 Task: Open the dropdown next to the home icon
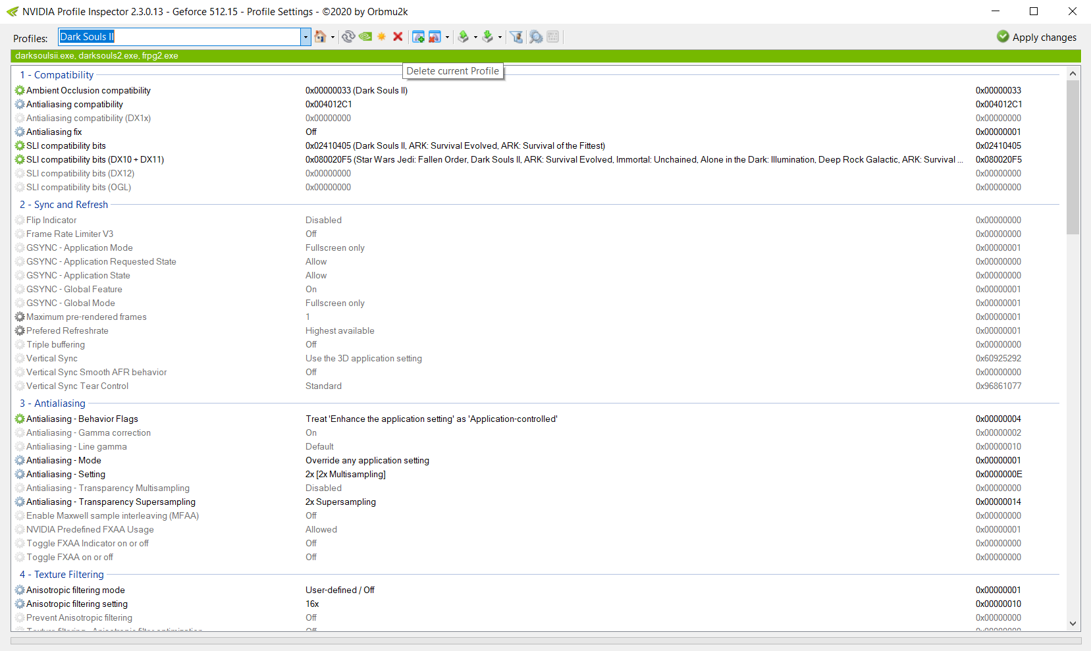pos(333,37)
